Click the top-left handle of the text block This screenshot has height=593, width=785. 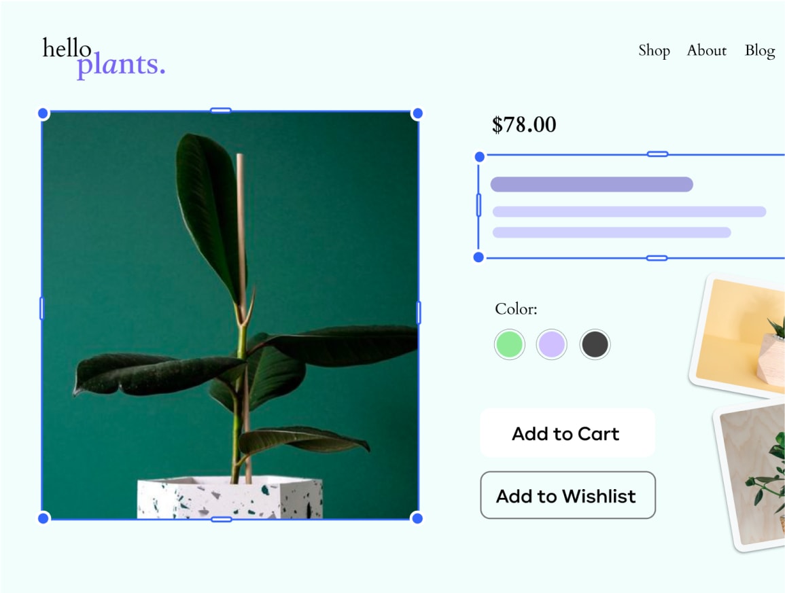[479, 157]
